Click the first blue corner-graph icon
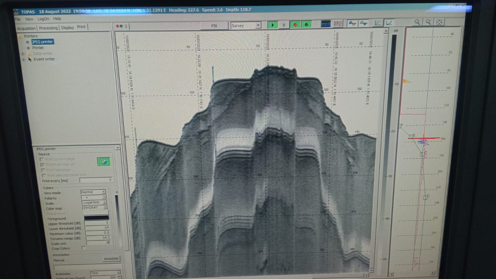Screen dimensions: 496x279 coord(378,23)
